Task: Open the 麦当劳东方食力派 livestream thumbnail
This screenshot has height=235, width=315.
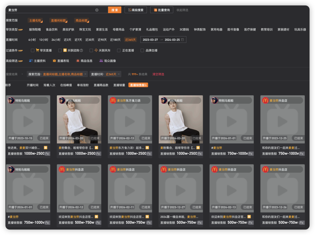Action: coord(130,121)
